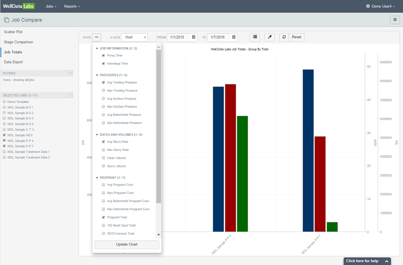Deselect WDL Sample HB 6 job
The width and height of the screenshot is (403, 265).
[4, 135]
